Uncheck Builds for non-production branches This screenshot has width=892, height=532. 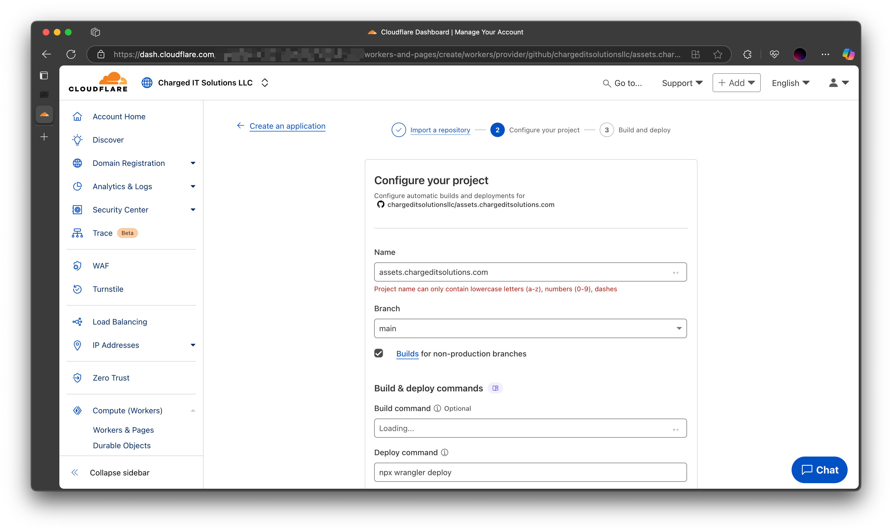coord(378,353)
